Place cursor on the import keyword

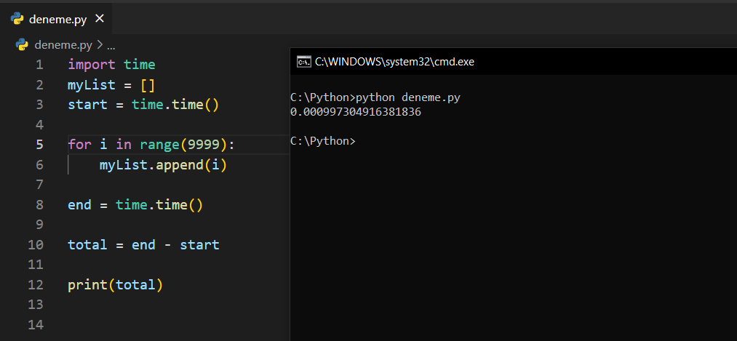pos(92,65)
